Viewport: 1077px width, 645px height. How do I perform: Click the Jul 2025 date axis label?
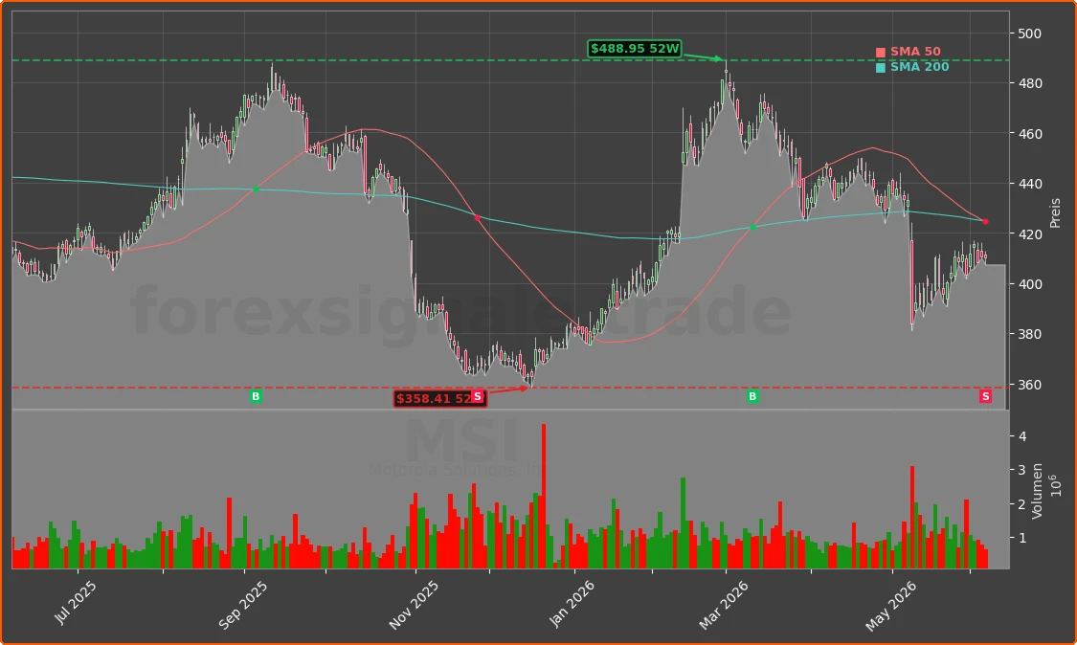(x=76, y=602)
